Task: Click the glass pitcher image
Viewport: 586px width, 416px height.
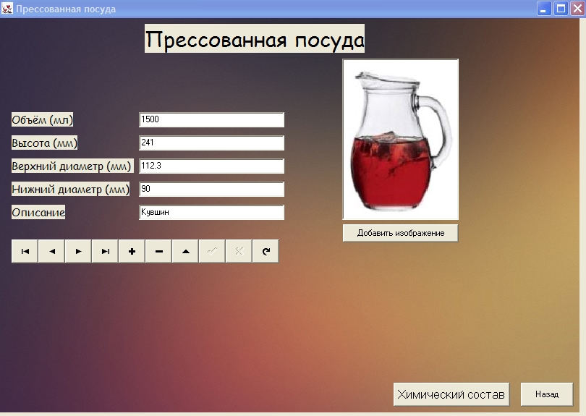Action: point(401,140)
